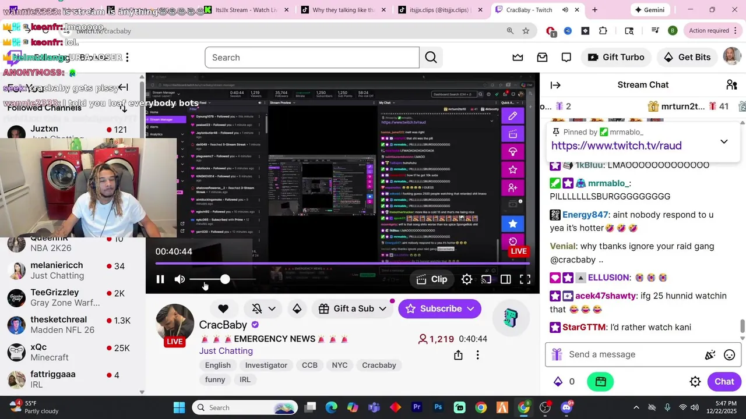746x419 pixels.
Task: Click the Twitch search field
Action: [x=312, y=58]
